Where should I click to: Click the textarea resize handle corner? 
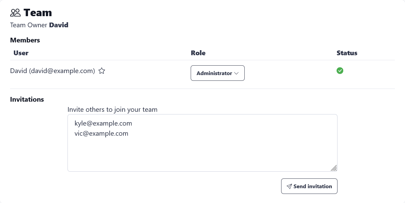334,168
